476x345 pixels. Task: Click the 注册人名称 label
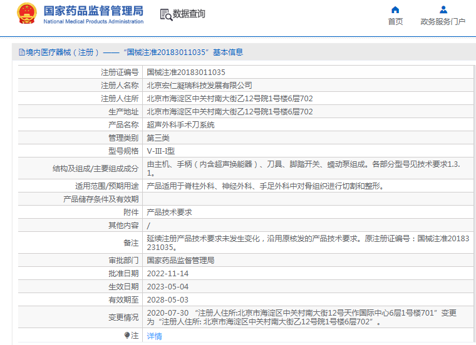pos(120,86)
